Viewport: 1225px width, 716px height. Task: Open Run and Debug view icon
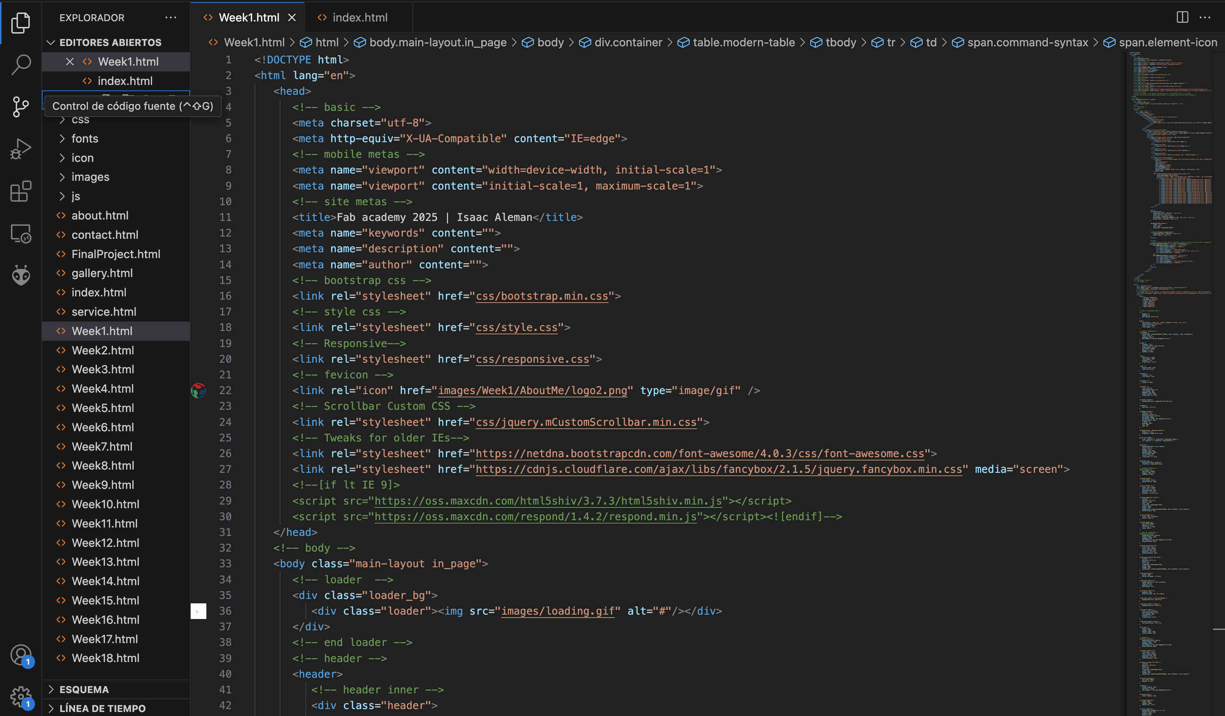click(x=20, y=149)
